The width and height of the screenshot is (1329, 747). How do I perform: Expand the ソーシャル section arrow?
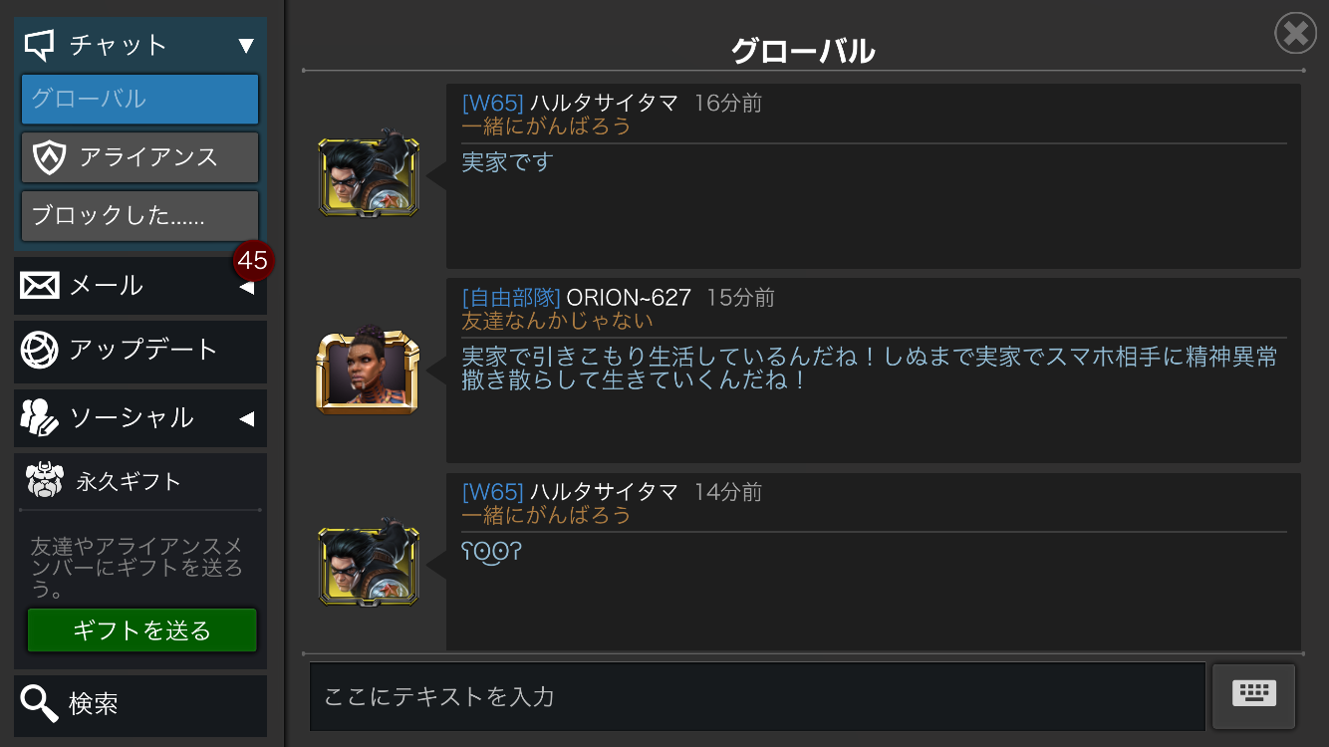click(246, 419)
